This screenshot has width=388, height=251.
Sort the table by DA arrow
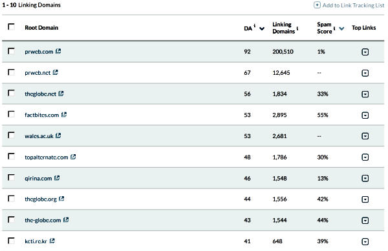coord(262,28)
